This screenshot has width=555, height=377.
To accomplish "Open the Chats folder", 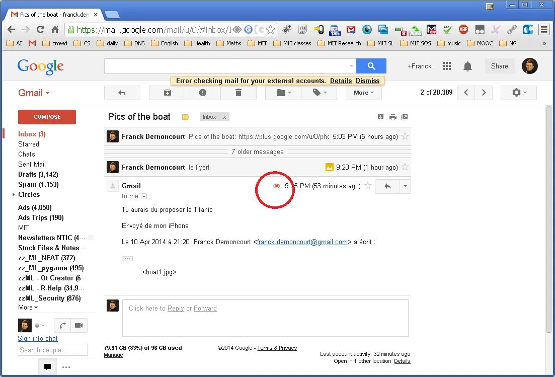I will click(27, 155).
